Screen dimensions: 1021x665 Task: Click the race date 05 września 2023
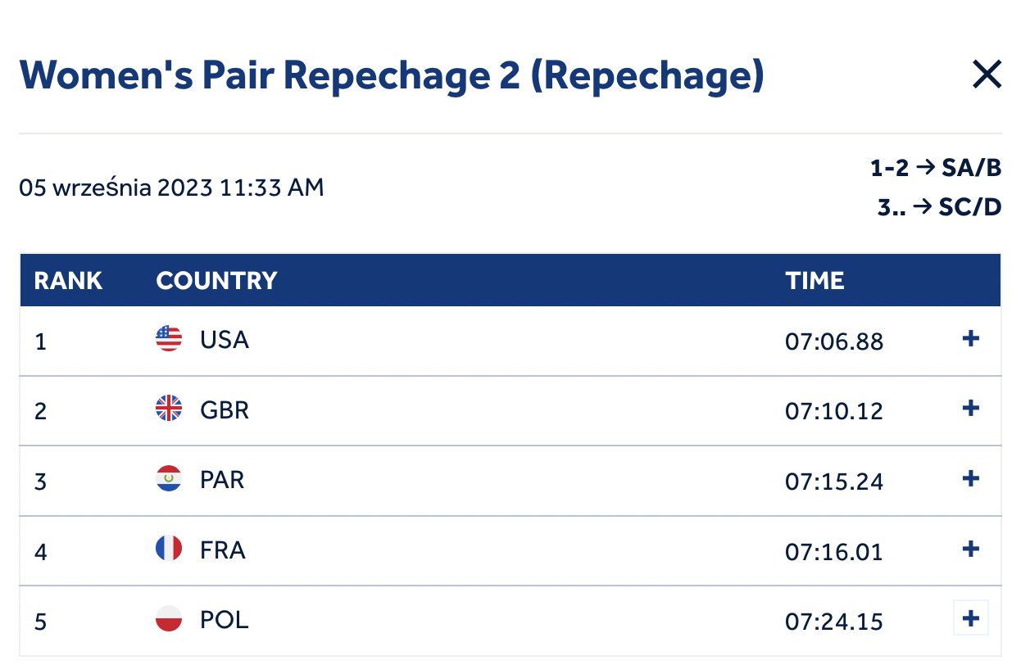(x=116, y=188)
